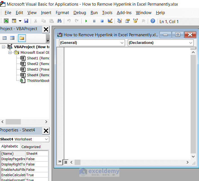Open the (General) object dropdown
The height and width of the screenshot is (181, 199).
pyautogui.click(x=92, y=43)
